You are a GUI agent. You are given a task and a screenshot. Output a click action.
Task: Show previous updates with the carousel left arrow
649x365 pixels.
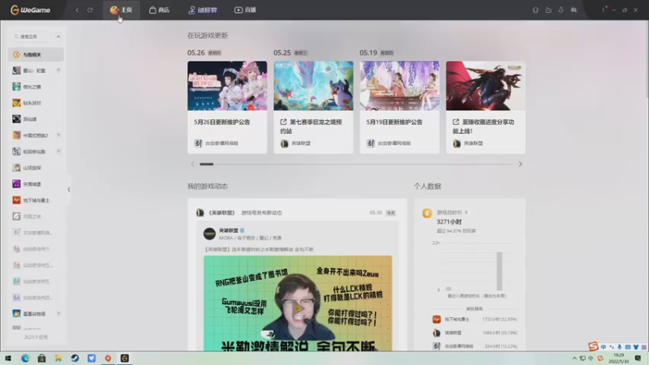point(192,164)
